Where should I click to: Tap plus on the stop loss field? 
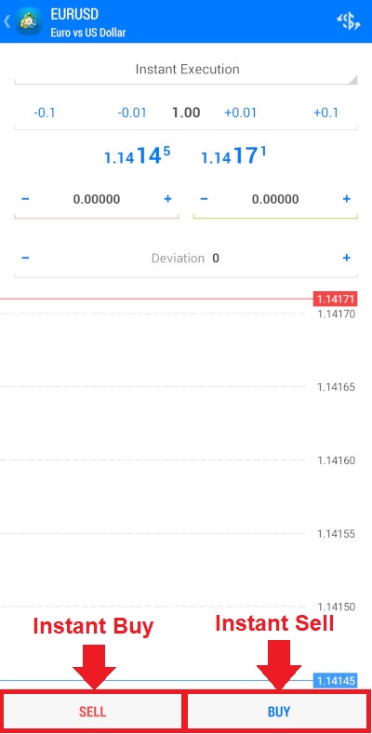[x=167, y=199]
